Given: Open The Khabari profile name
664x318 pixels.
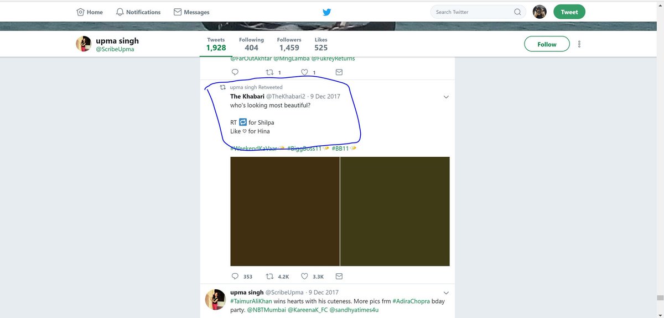Looking at the screenshot, I should pyautogui.click(x=247, y=96).
